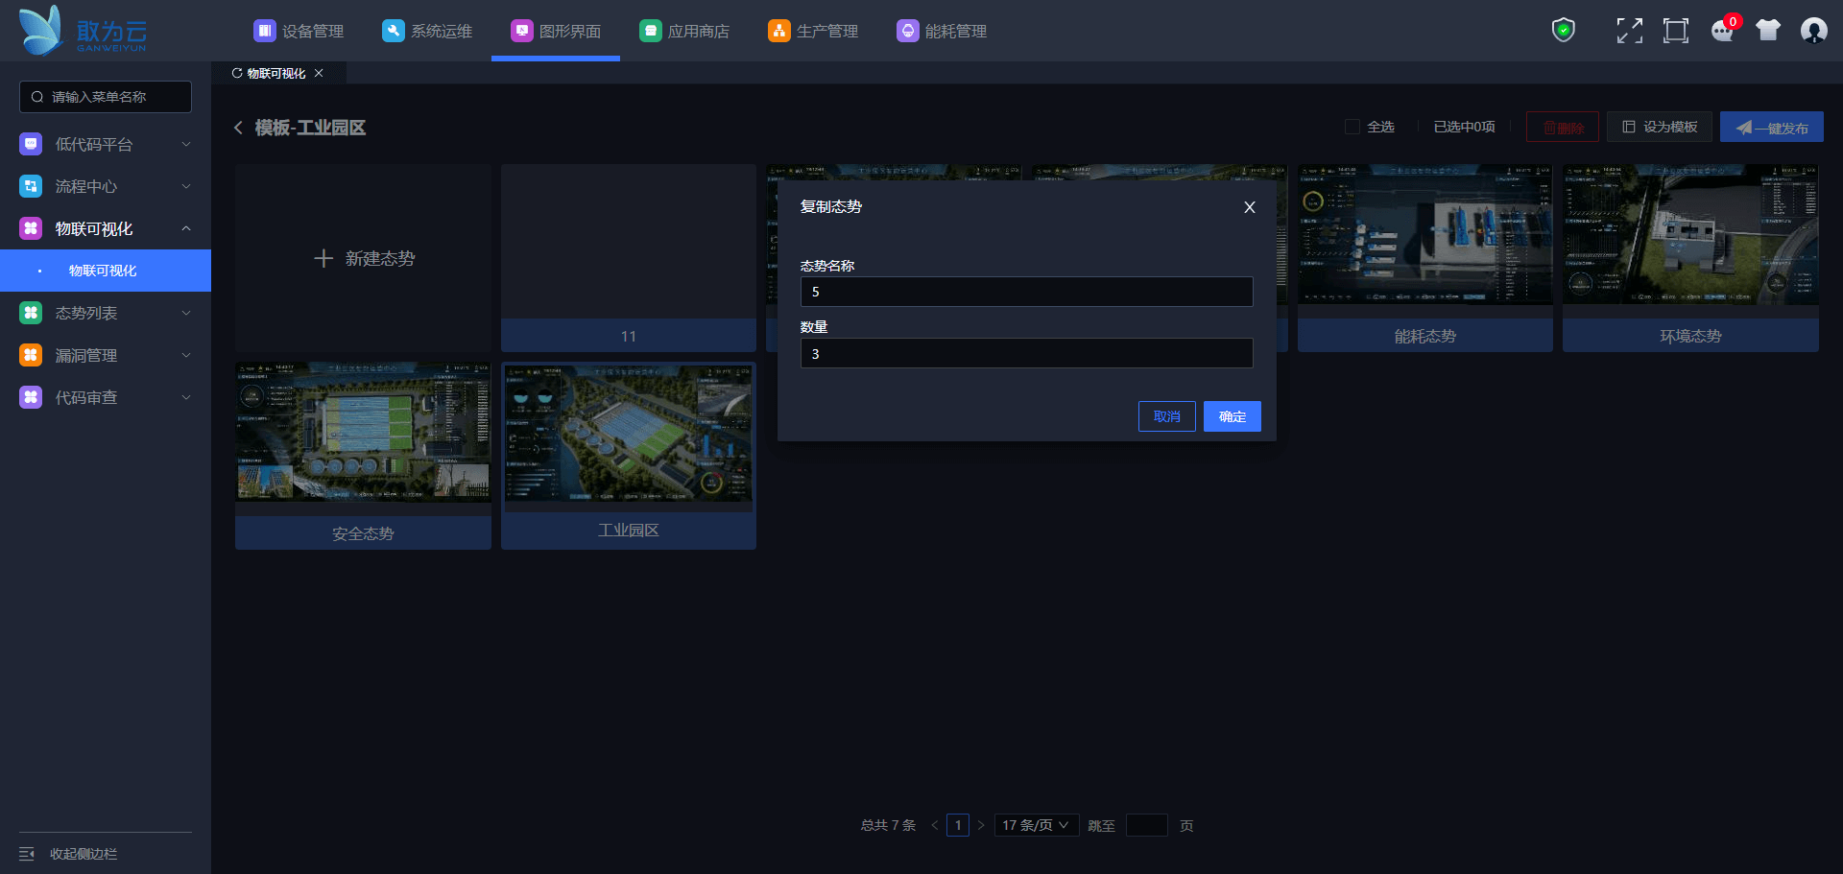Click the 态势列表 sidebar icon
This screenshot has width=1843, height=874.
point(31,313)
